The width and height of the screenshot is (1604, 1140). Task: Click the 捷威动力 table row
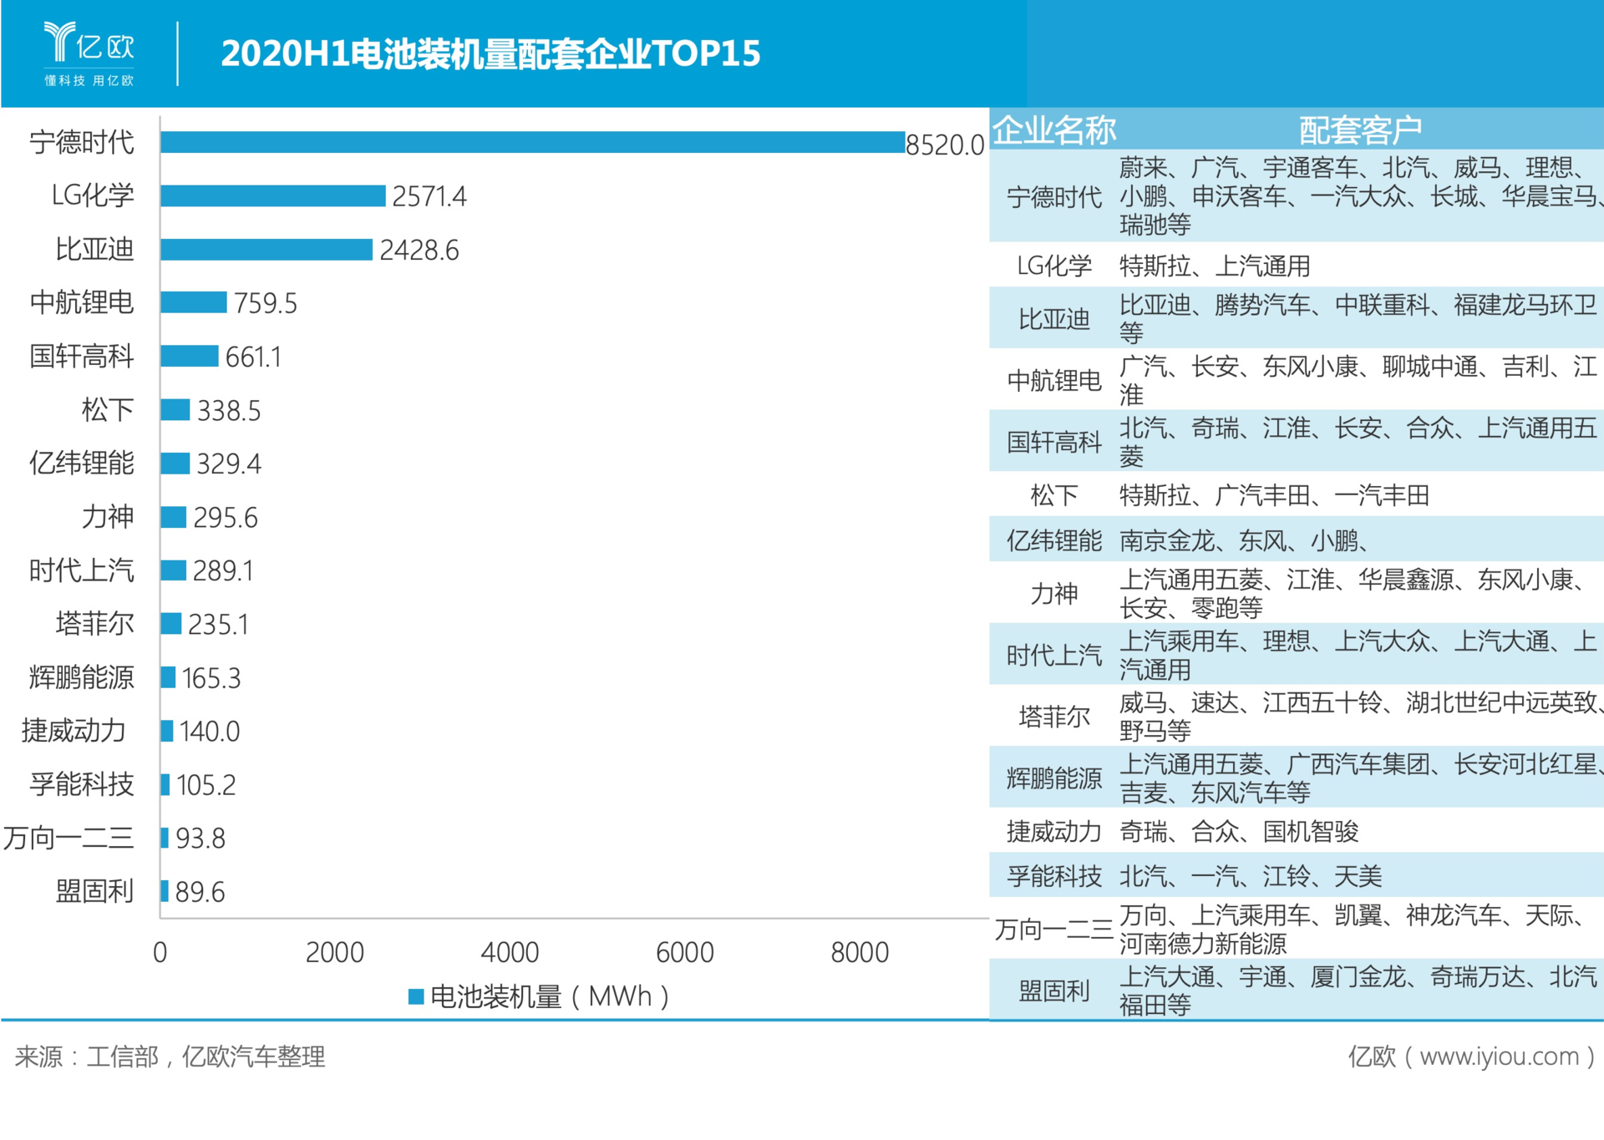pos(1297,831)
